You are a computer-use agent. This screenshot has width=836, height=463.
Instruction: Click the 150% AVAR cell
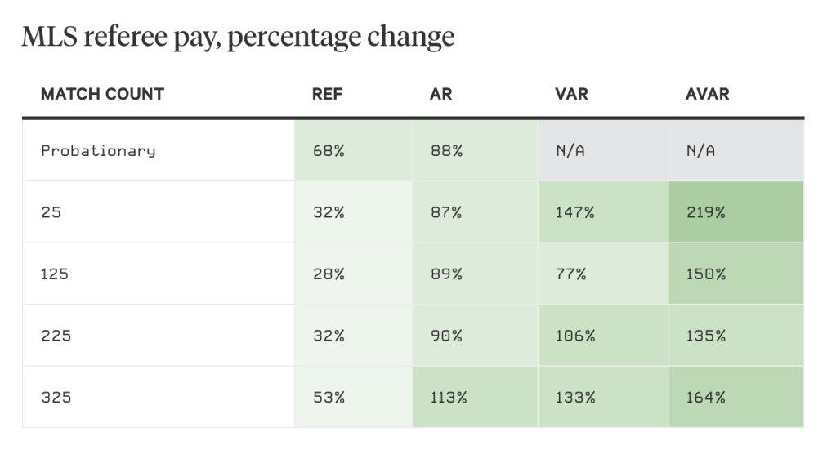point(705,274)
